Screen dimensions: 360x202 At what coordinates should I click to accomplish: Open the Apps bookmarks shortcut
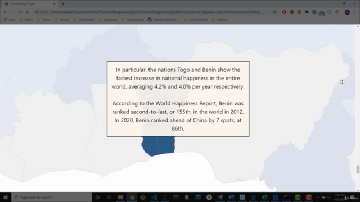[x=10, y=20]
